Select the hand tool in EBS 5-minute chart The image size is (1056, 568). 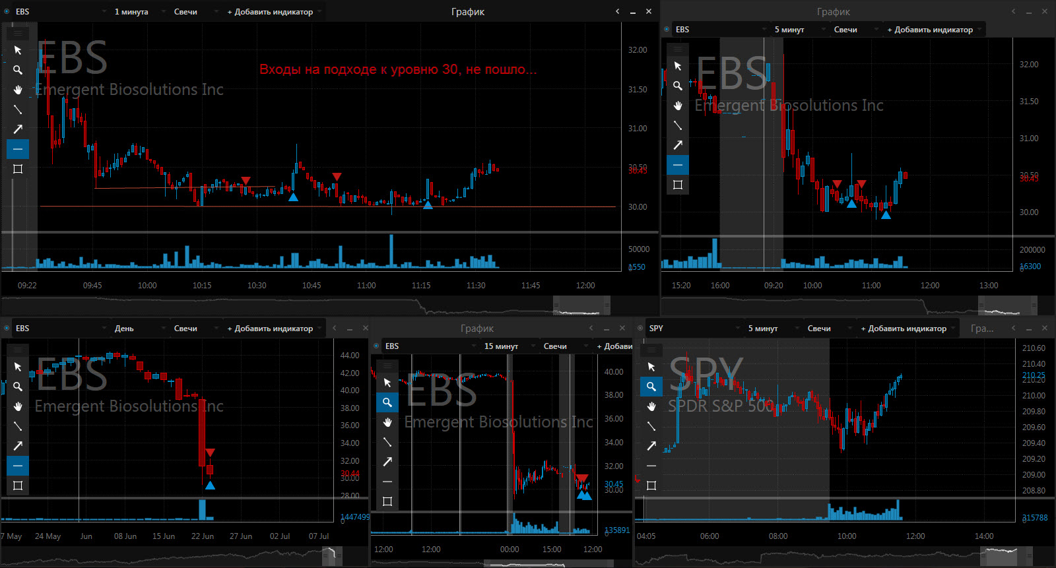[x=678, y=106]
